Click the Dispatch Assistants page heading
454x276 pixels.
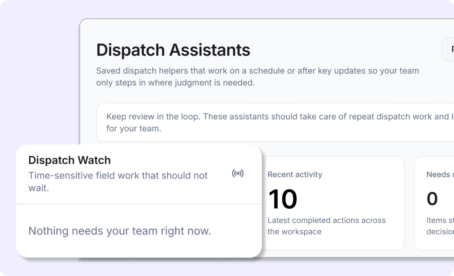[173, 50]
